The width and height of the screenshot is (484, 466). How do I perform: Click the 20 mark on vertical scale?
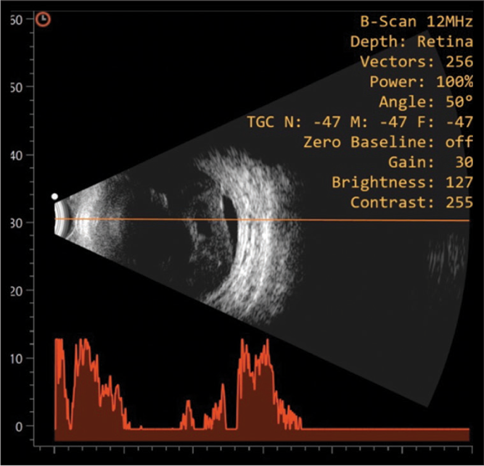point(17,291)
